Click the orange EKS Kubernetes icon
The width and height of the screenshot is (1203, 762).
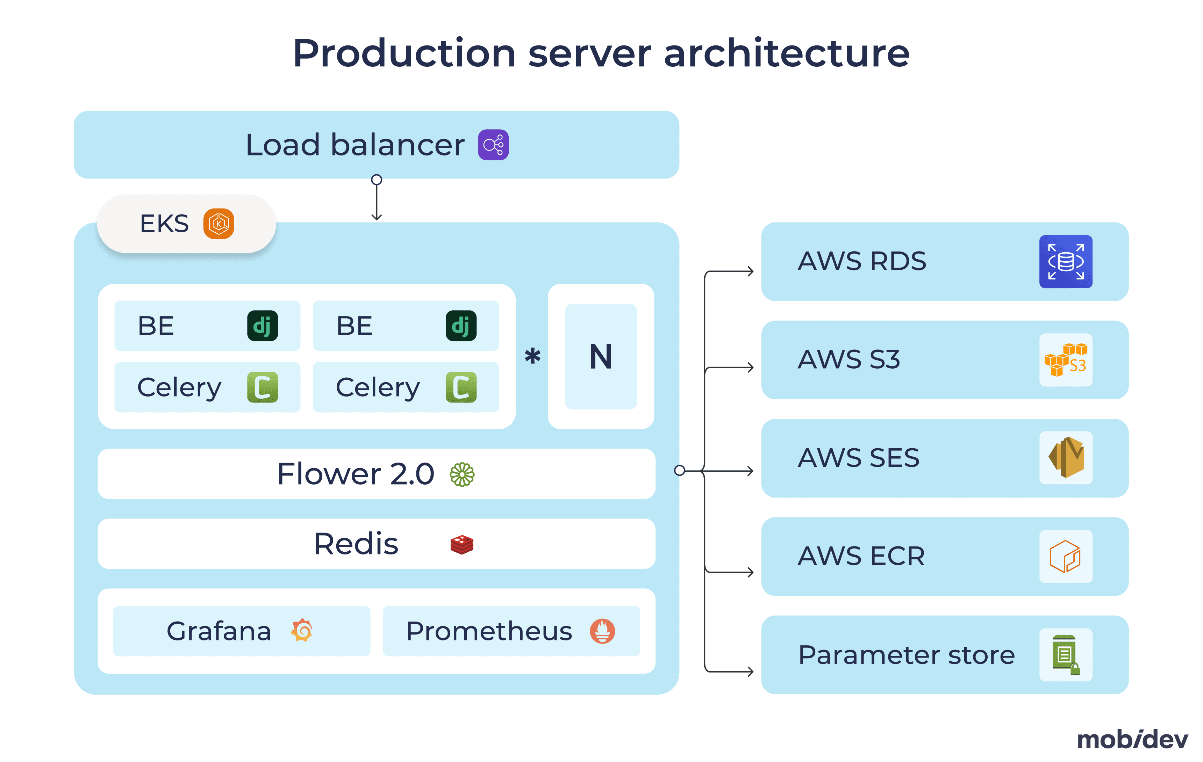coord(218,224)
